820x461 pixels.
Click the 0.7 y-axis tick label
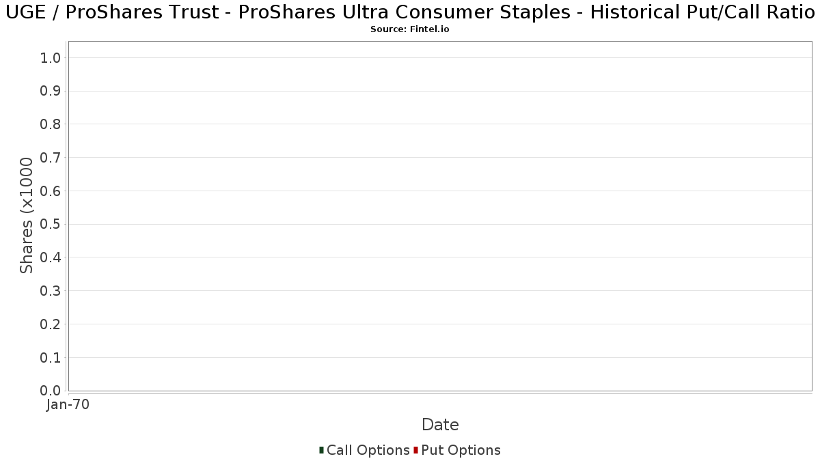tap(51, 158)
